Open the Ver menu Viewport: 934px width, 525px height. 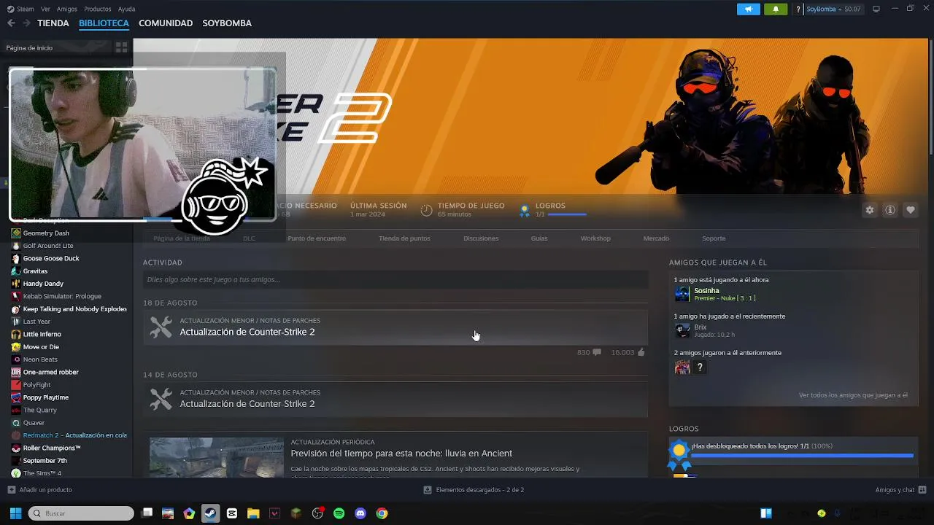[46, 9]
